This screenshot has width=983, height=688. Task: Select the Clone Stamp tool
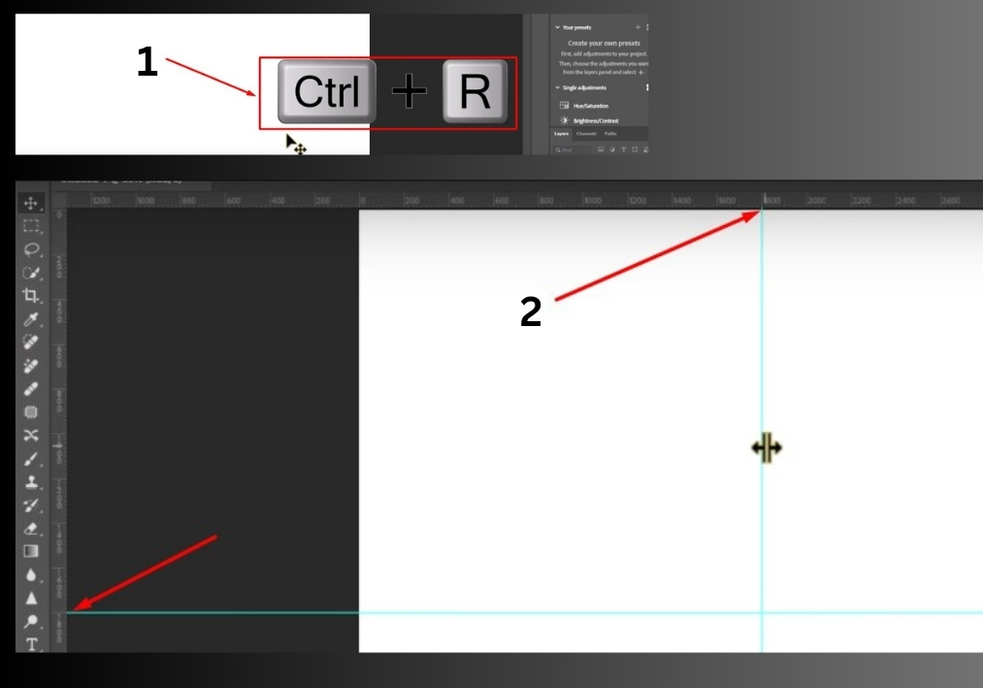pyautogui.click(x=31, y=481)
